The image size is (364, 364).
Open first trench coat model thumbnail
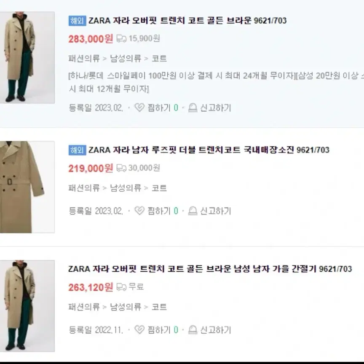(27, 57)
